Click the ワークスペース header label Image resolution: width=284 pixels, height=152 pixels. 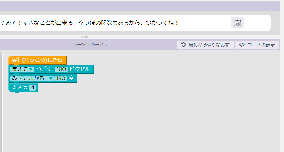tap(89, 45)
